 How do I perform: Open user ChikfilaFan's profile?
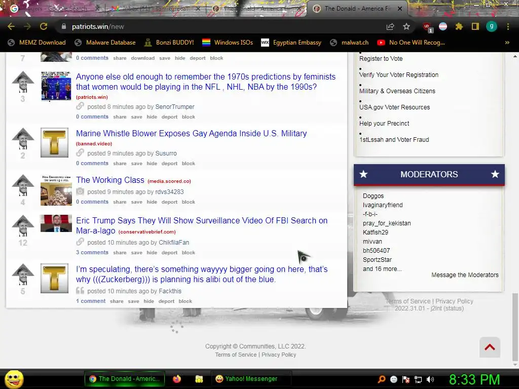click(174, 243)
